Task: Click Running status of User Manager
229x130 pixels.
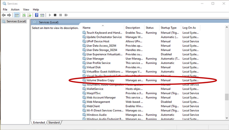Action: [151, 59]
